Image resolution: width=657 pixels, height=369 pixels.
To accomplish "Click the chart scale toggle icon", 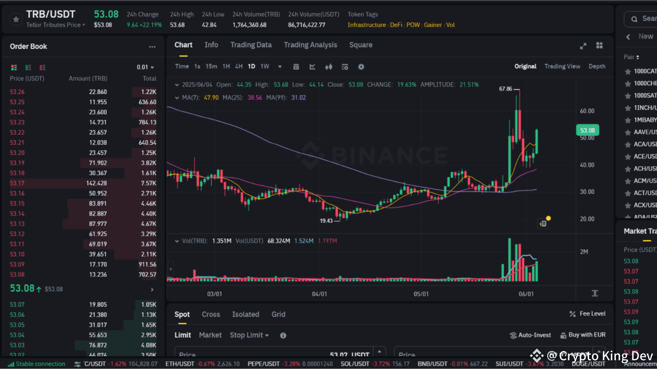I will click(x=594, y=294).
